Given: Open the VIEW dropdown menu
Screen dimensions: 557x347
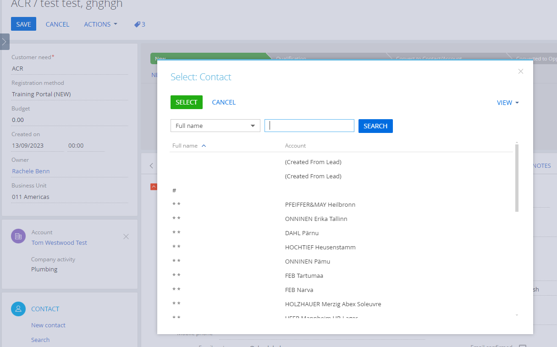Looking at the screenshot, I should [508, 103].
